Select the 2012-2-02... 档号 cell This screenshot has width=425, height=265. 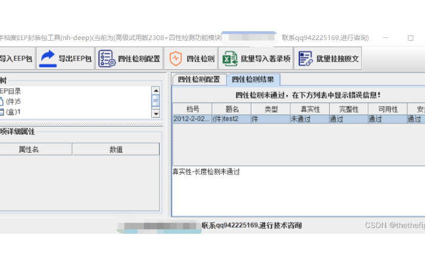point(192,119)
